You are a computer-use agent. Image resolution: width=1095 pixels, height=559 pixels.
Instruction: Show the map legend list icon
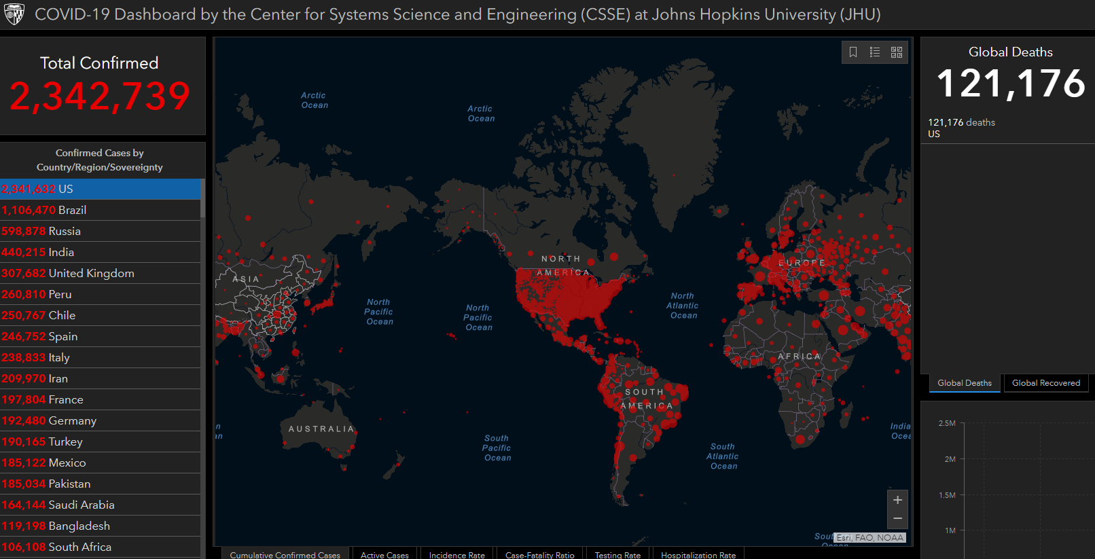tap(875, 52)
